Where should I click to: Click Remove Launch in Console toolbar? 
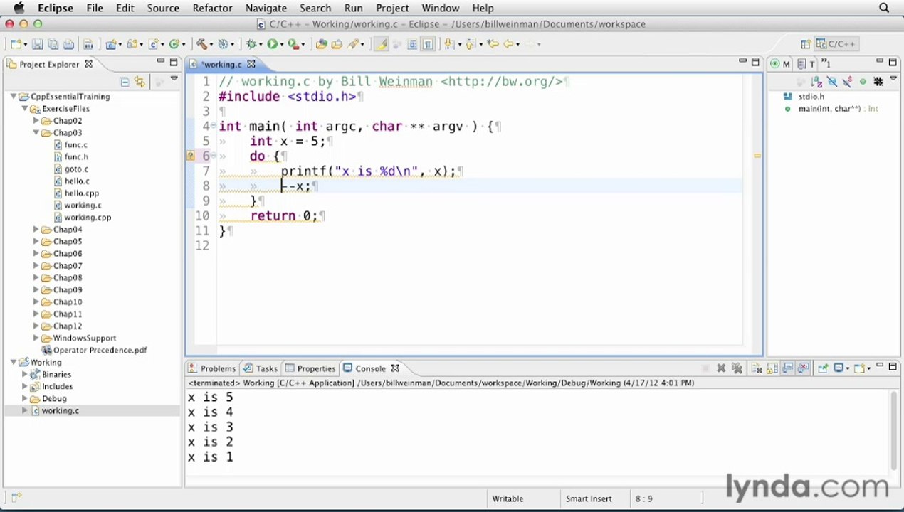721,368
